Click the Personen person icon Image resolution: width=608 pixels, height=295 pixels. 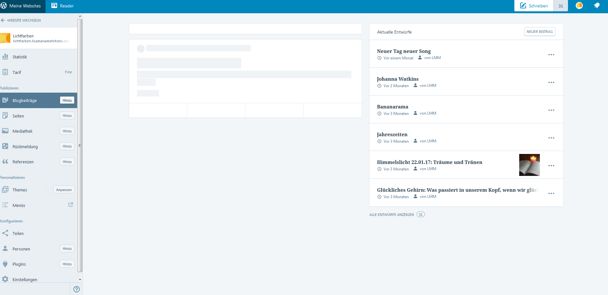click(5, 249)
